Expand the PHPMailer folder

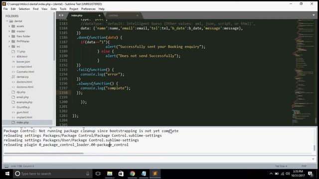(9, 41)
